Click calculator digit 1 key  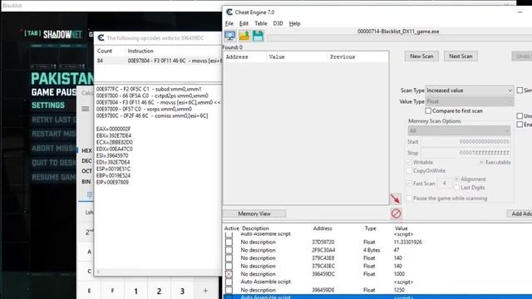pos(135,291)
